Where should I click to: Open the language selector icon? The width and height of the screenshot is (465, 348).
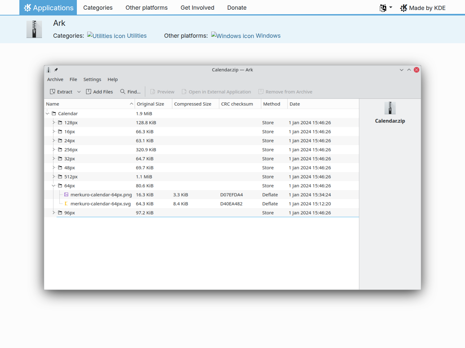(x=383, y=8)
